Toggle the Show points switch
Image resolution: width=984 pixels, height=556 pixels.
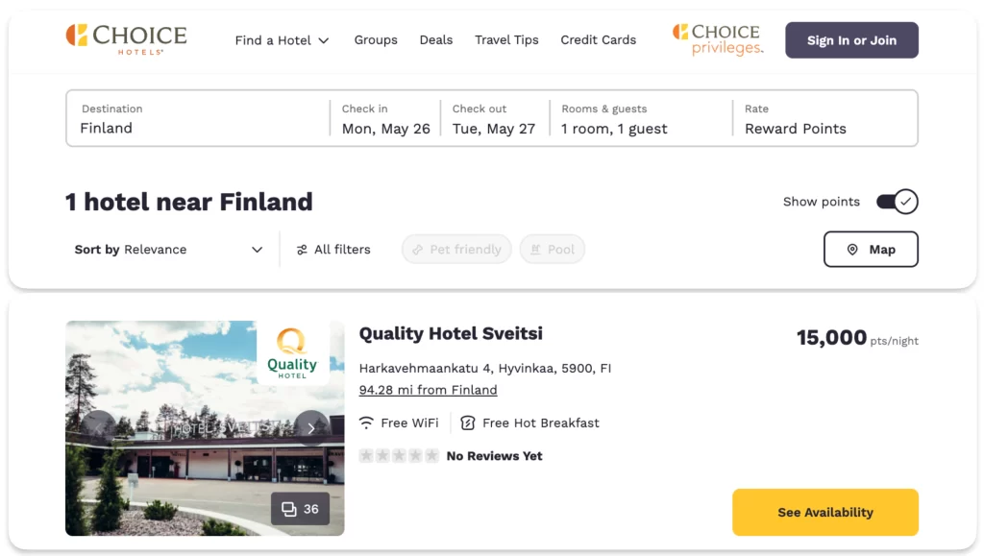pos(898,202)
